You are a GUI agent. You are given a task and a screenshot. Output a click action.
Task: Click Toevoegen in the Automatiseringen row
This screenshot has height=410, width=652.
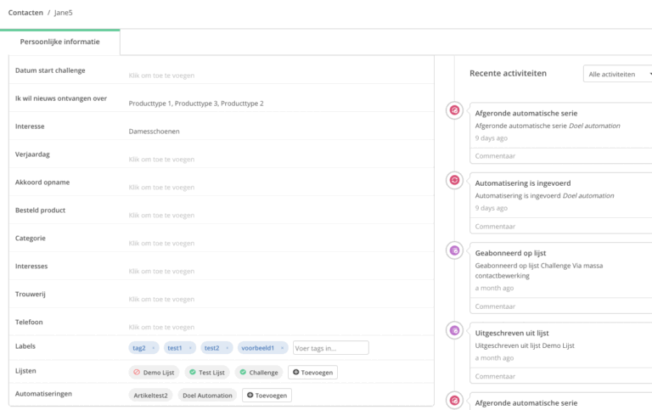pos(267,395)
